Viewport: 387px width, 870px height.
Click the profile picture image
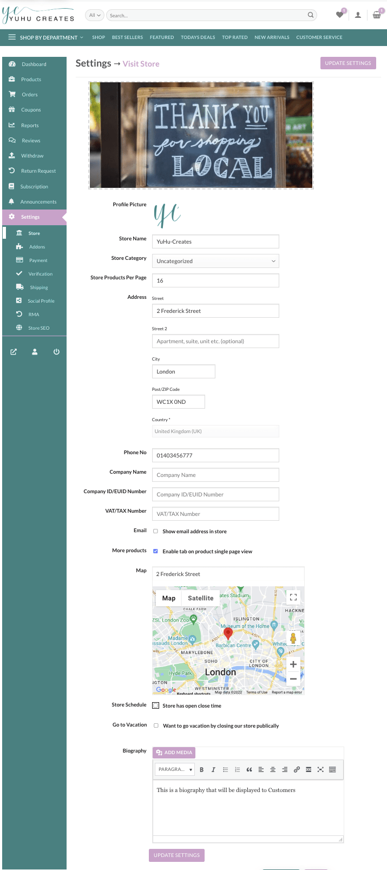point(167,214)
